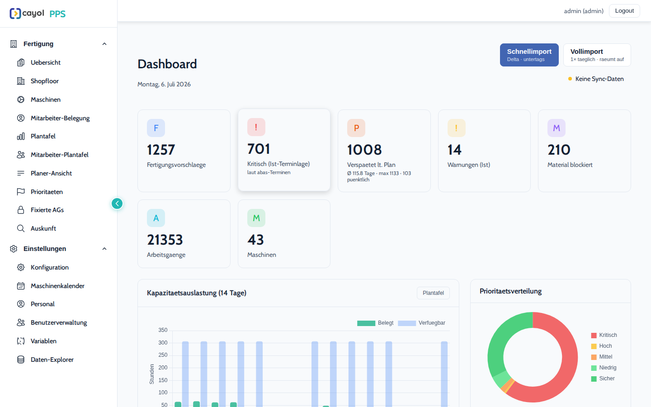Toggle Sicher in the priority legend
This screenshot has width=651, height=407.
[603, 379]
